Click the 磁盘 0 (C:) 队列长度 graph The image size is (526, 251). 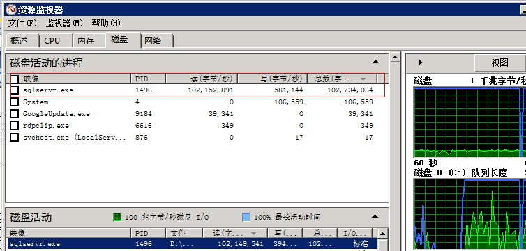[x=469, y=215]
